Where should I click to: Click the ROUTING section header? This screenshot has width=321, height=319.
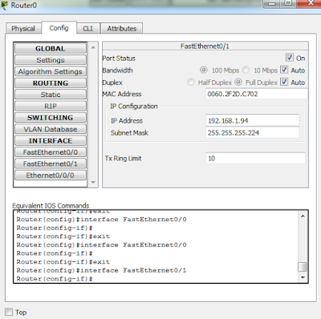[x=51, y=83]
